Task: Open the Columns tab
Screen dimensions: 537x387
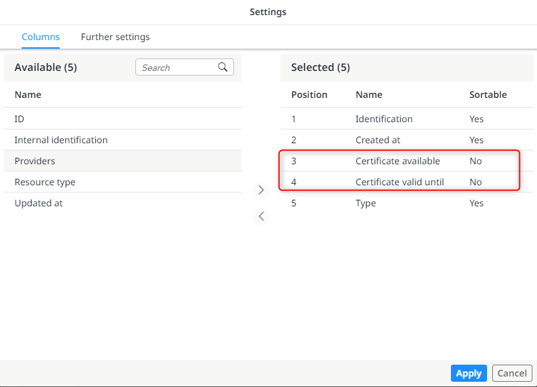Action: pos(41,37)
